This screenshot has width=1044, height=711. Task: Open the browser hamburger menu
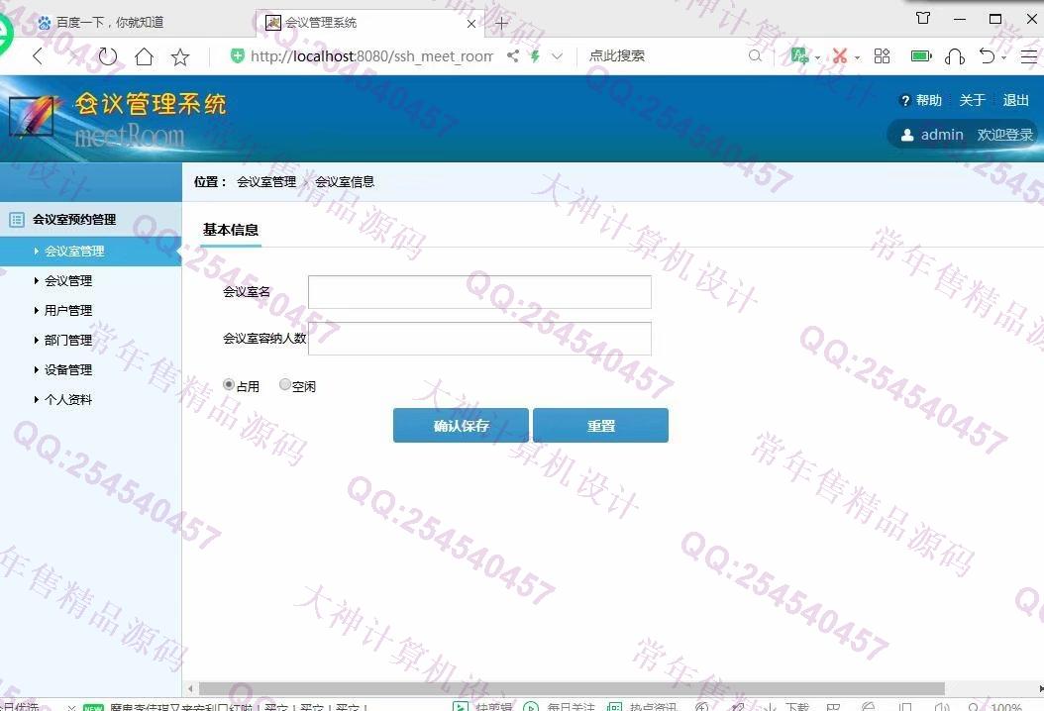click(1029, 56)
